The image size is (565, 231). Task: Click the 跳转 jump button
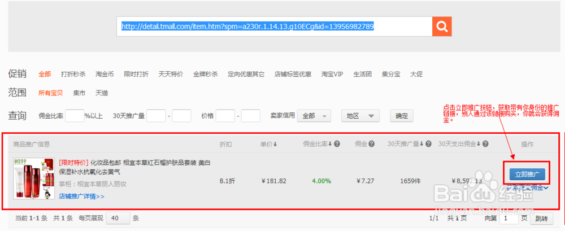click(541, 219)
